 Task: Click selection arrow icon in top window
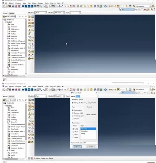tap(120, 10)
